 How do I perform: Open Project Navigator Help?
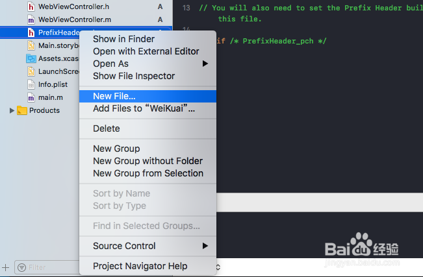tap(140, 266)
